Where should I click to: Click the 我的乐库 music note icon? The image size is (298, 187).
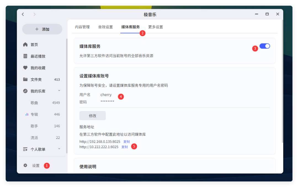(25, 91)
